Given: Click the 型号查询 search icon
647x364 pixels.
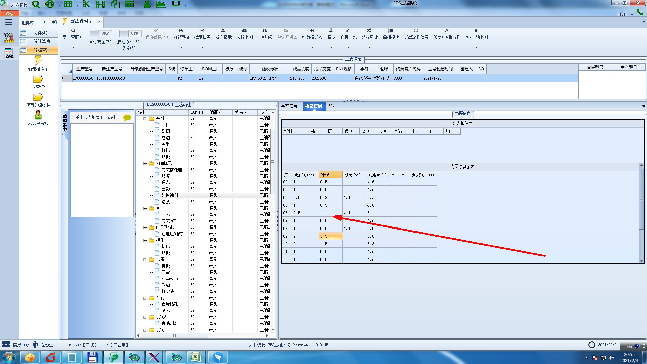Looking at the screenshot, I should [73, 31].
